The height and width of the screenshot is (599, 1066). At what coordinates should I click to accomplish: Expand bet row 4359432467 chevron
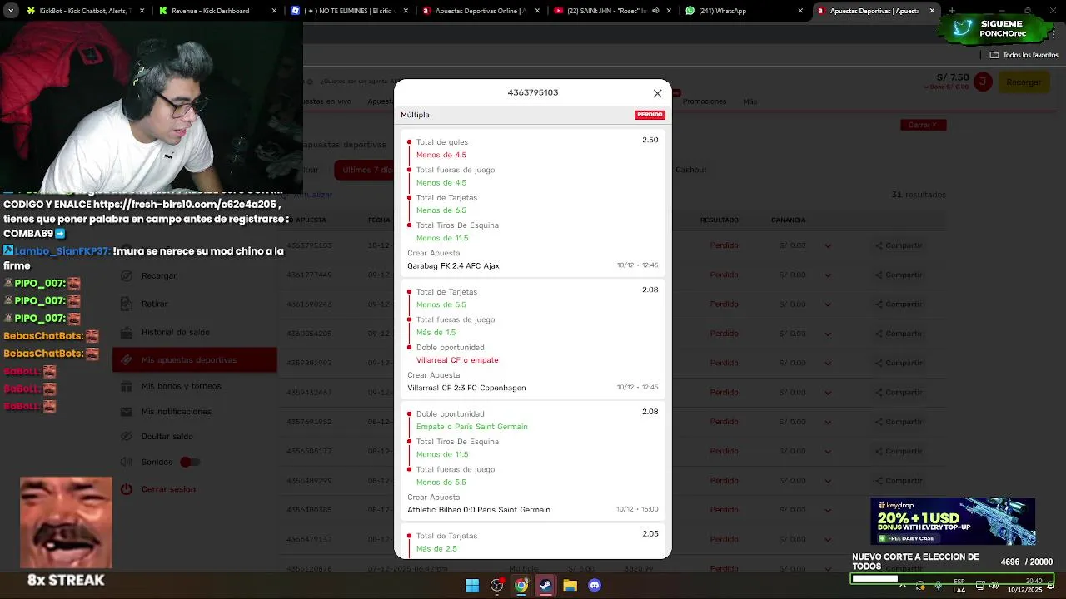[x=827, y=392]
